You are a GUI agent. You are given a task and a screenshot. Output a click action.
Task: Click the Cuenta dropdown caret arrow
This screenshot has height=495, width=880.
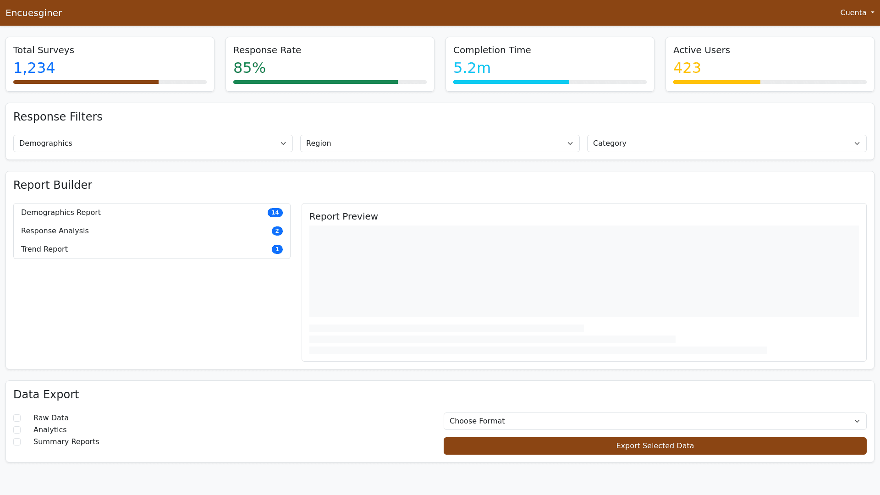pos(872,13)
